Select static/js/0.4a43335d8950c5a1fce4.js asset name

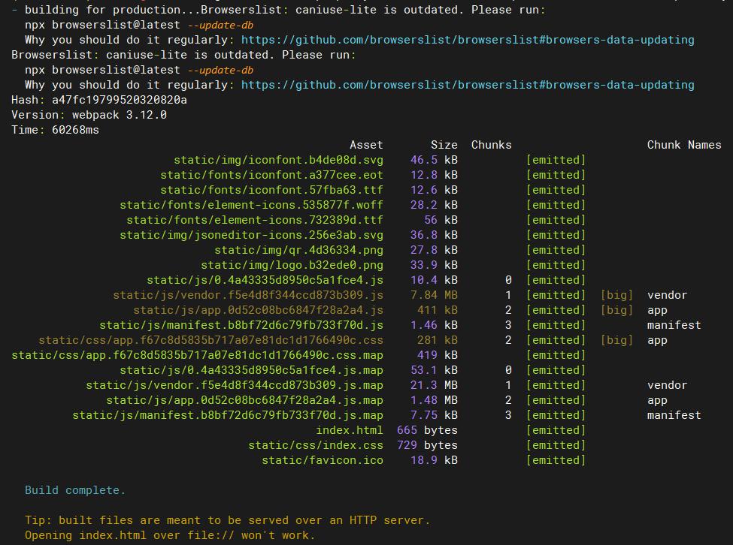[x=265, y=280]
